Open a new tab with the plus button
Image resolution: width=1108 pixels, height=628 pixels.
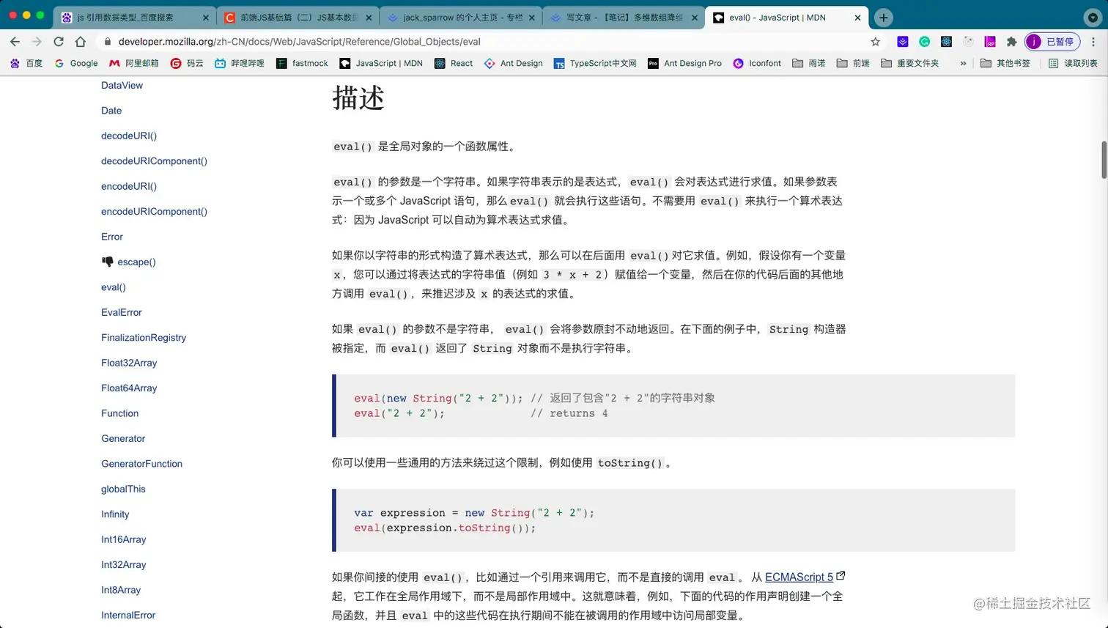884,18
